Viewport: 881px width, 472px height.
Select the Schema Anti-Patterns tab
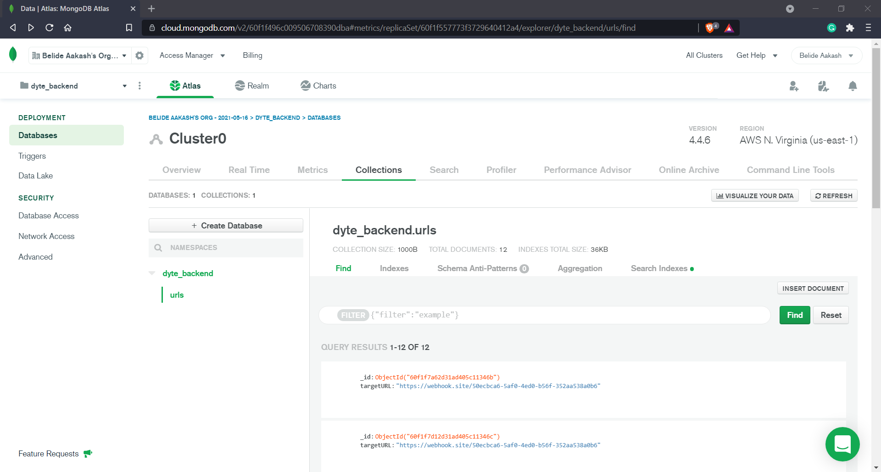483,268
